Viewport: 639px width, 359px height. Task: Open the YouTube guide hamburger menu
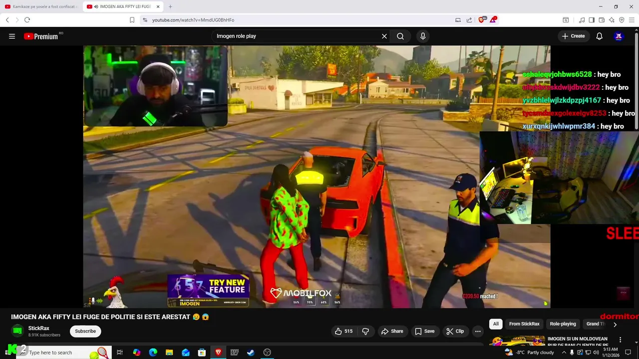click(12, 36)
